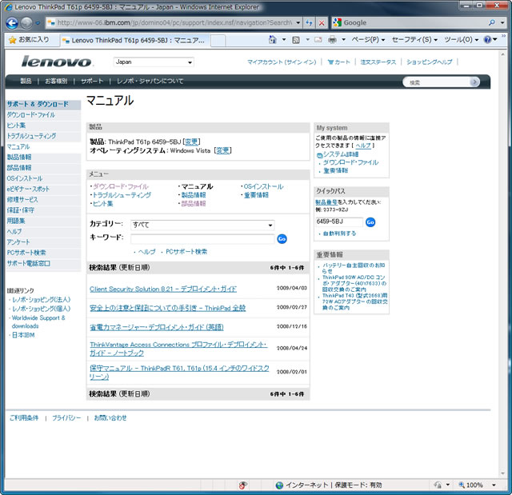The image size is (512, 495).
Task: Expand the Home button dropdown arrow
Action: 284,40
